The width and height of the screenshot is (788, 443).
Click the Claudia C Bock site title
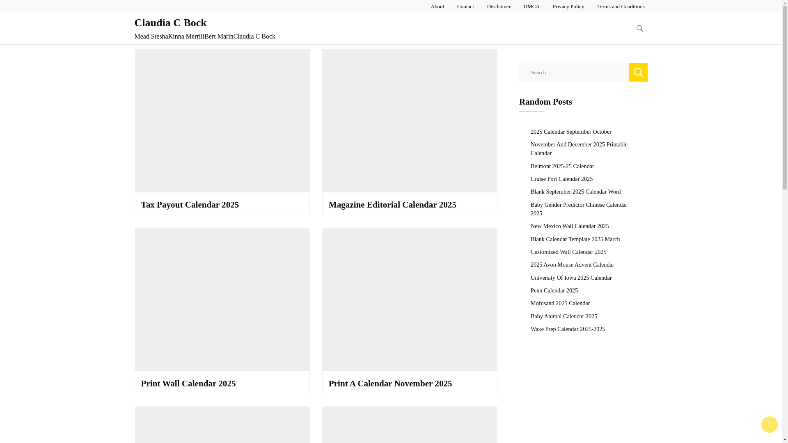coord(170,23)
